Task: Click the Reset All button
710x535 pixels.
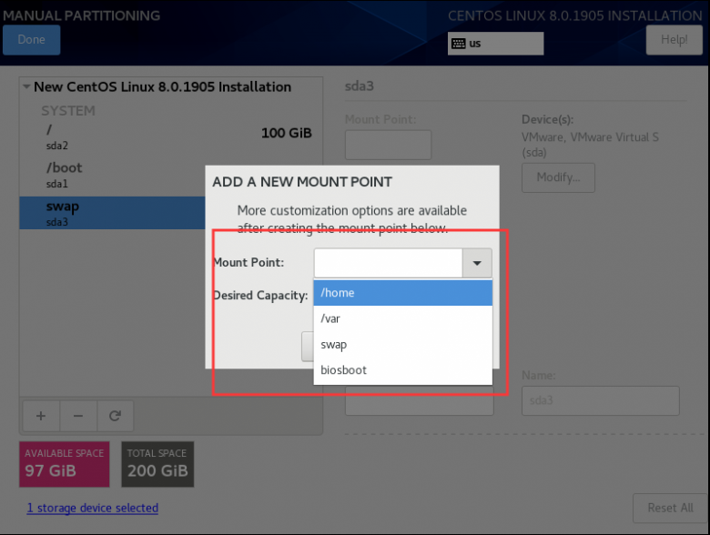Action: [x=670, y=508]
